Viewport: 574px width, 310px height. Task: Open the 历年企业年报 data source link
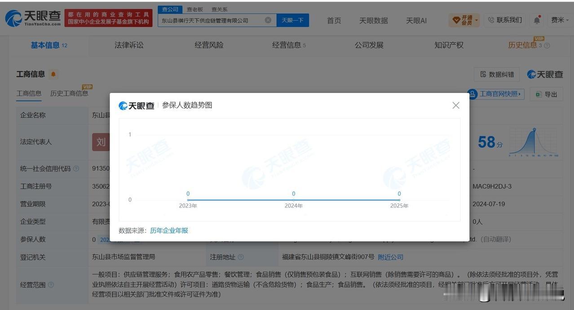click(169, 230)
